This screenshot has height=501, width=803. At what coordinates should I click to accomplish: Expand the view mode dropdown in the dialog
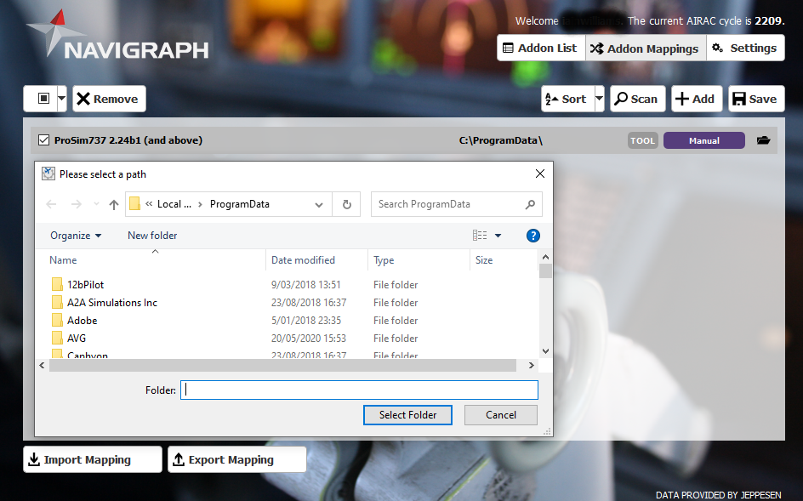[498, 236]
